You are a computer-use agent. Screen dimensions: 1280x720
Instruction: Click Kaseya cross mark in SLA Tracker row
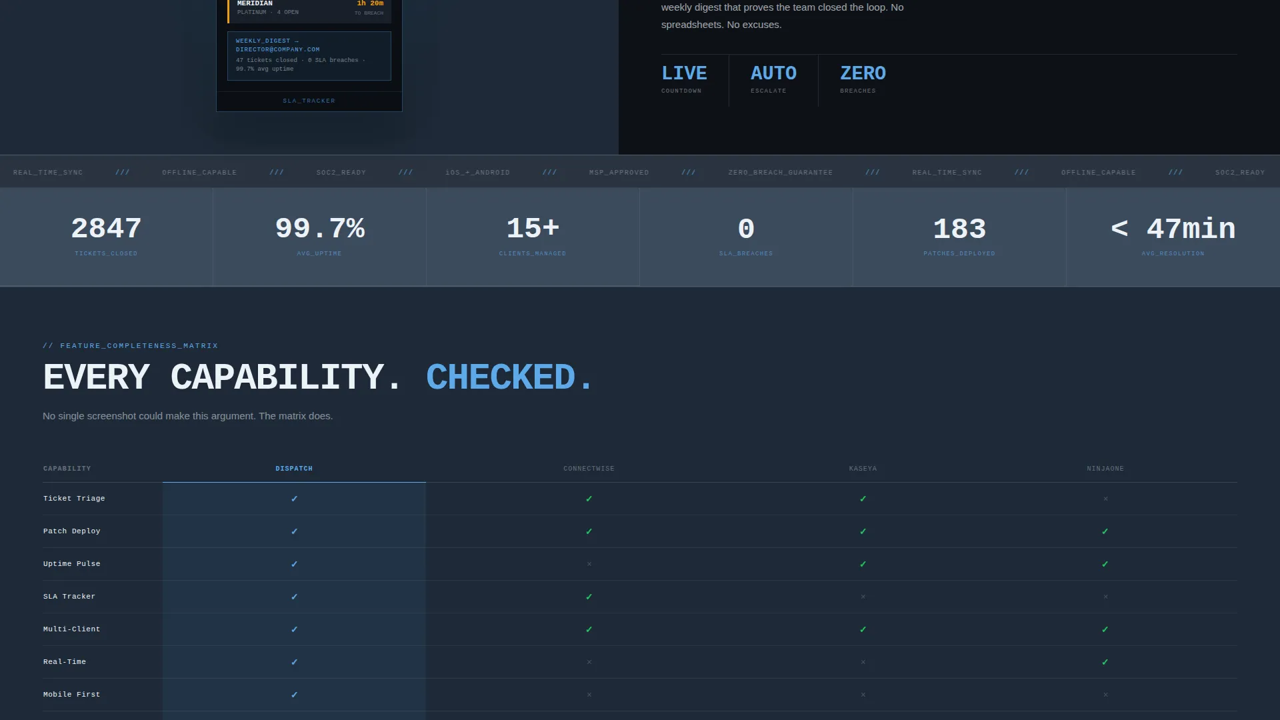[x=863, y=597]
